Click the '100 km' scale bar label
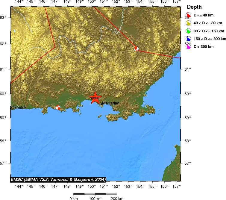226x200 pixels. [95, 199]
